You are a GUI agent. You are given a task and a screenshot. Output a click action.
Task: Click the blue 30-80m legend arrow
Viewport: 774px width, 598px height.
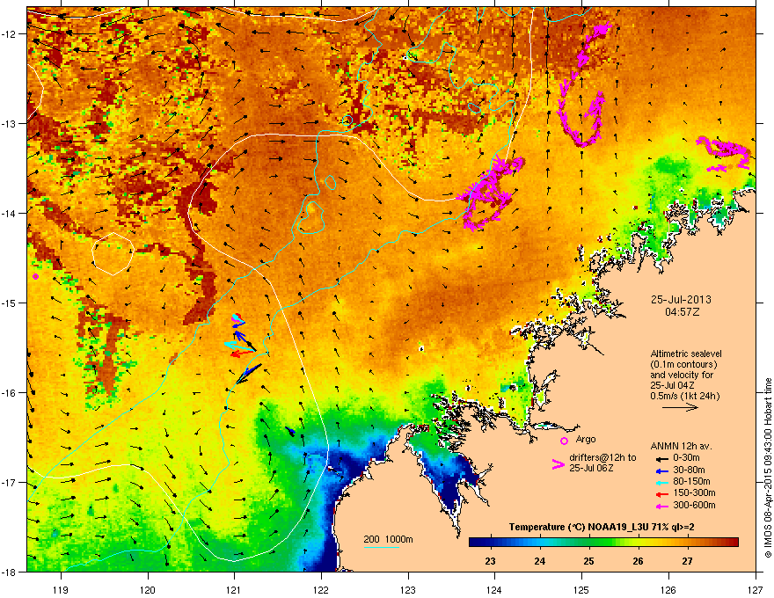point(661,470)
